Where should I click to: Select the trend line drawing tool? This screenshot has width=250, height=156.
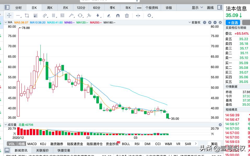[x=18, y=15]
